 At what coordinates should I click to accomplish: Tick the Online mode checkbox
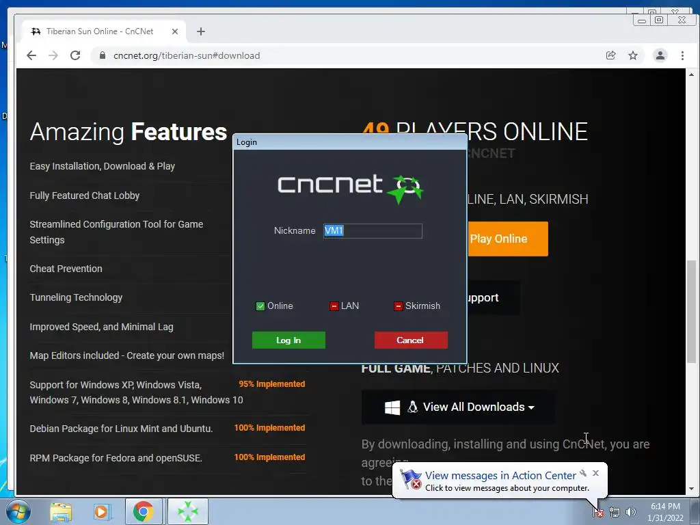[260, 306]
